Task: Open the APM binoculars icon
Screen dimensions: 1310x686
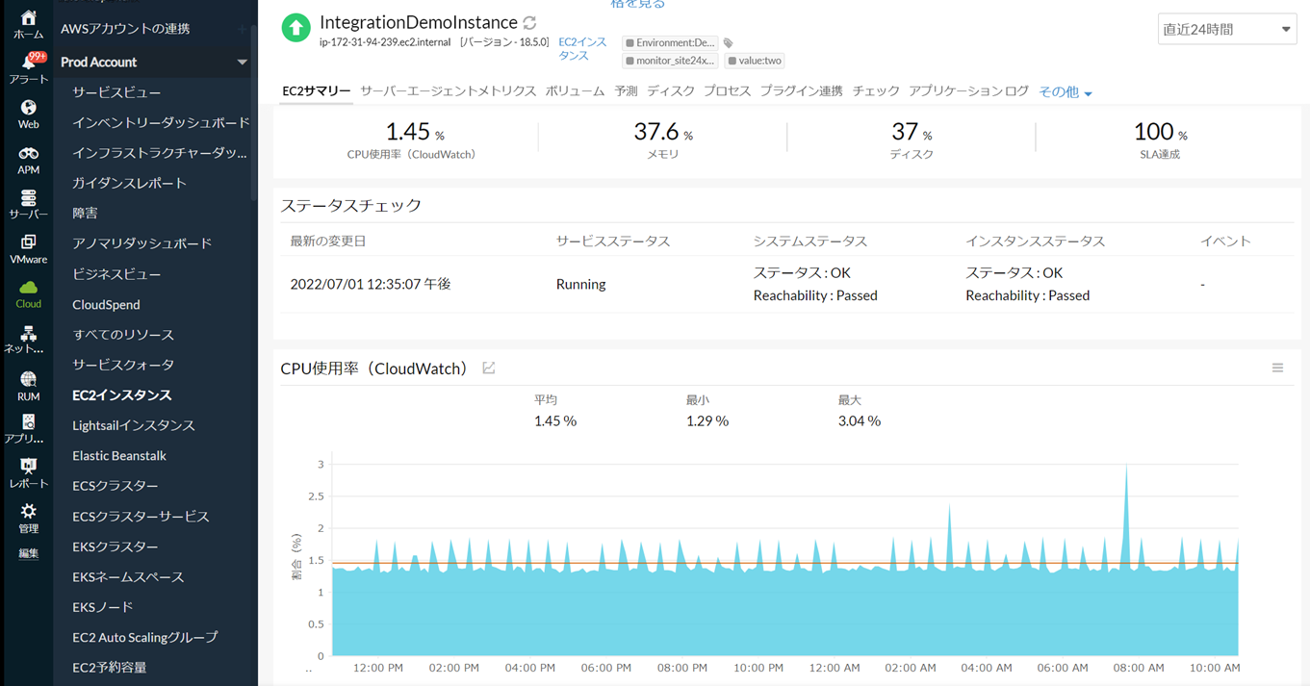Action: pos(28,154)
